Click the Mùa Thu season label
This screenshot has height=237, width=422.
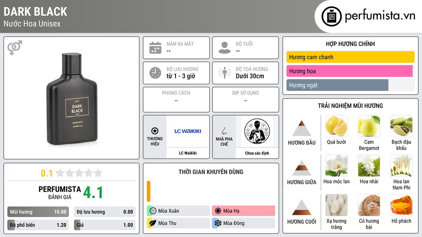pyautogui.click(x=167, y=223)
